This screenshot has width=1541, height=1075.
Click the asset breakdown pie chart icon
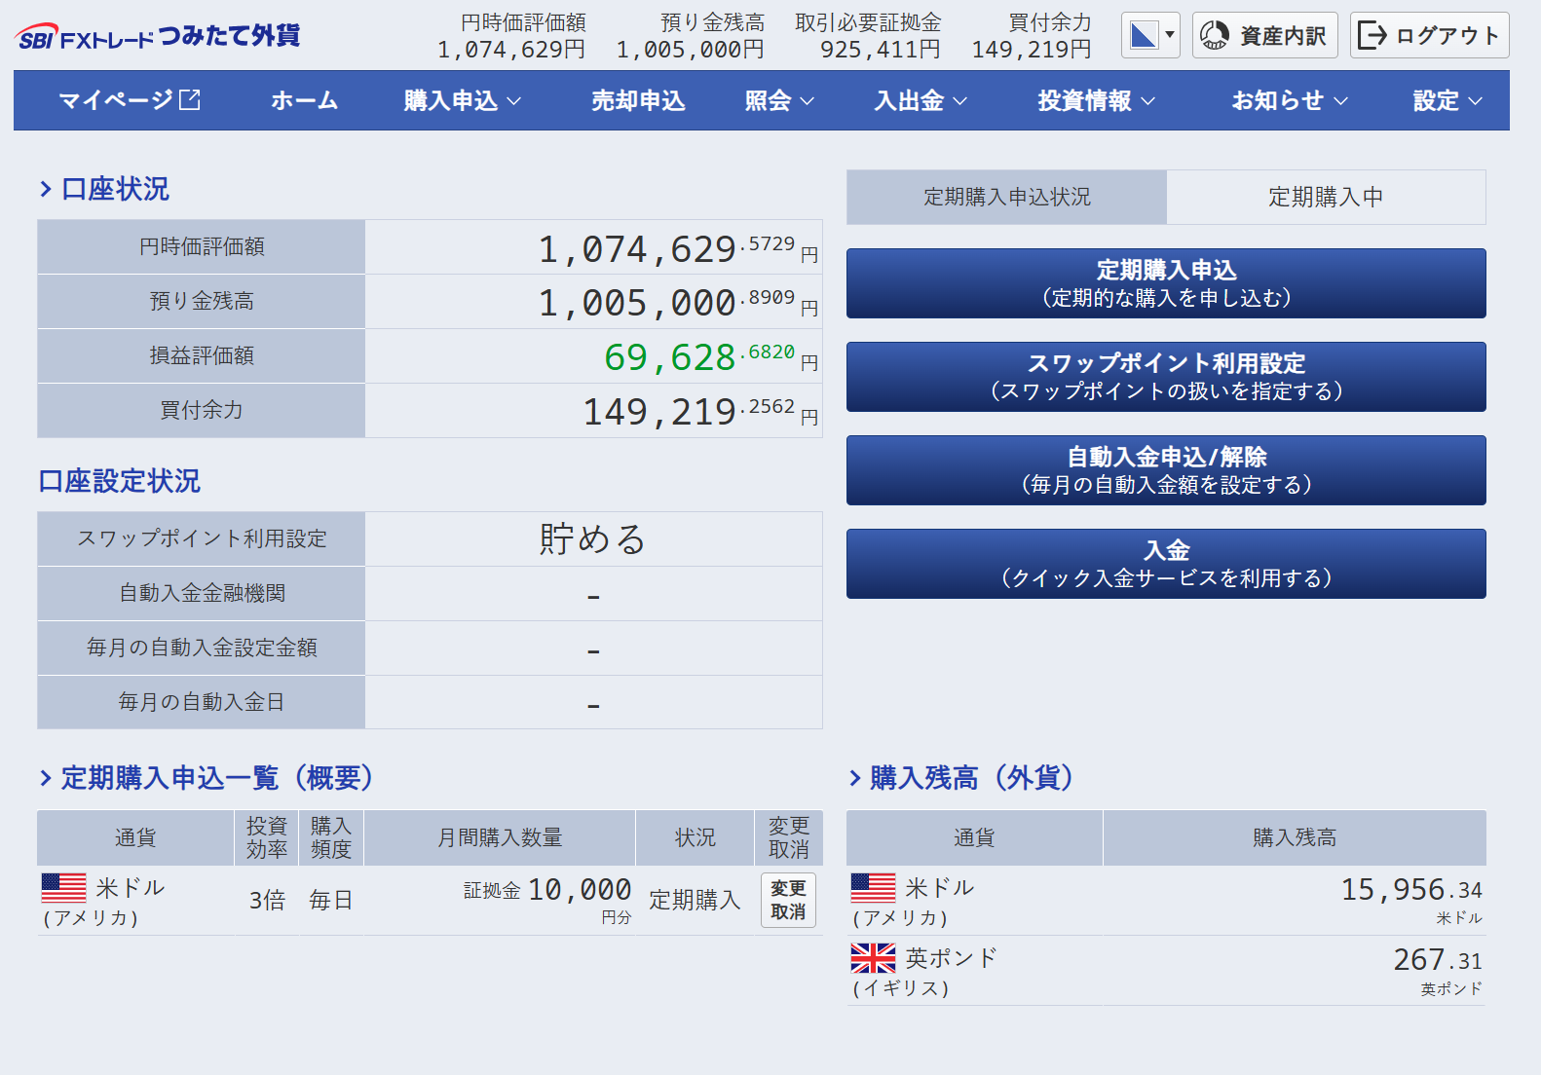(1214, 36)
